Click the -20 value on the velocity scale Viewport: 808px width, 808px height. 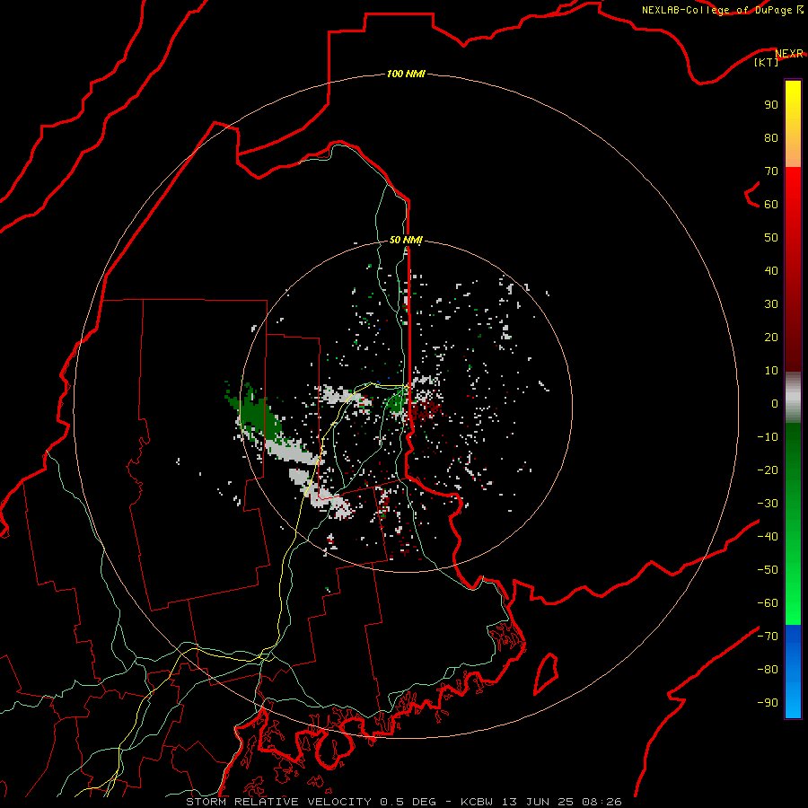[768, 470]
